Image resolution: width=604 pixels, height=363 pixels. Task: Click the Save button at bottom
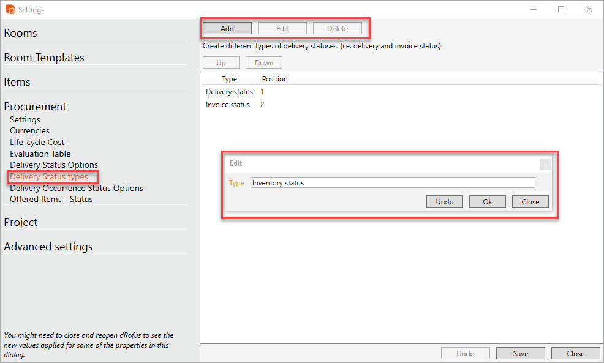pos(521,353)
